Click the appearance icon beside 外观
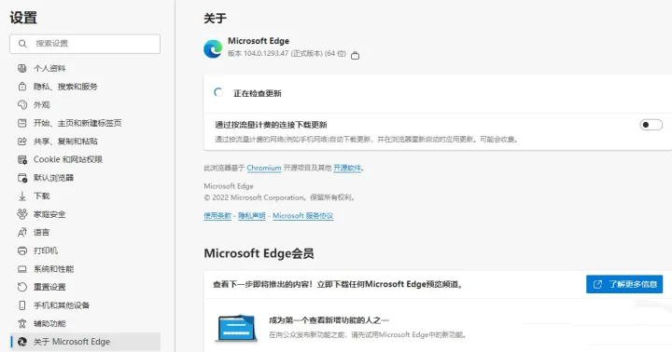 22,105
